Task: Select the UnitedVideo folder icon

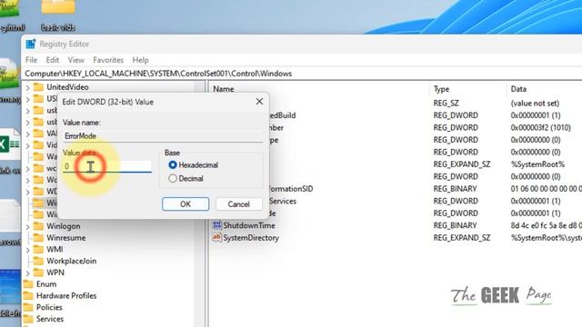Action: [x=38, y=87]
